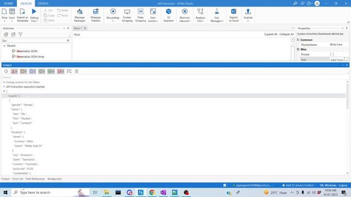Screen dimensions: 351x197
Task: Toggle trace messages filter in Output
Action: pyautogui.click(x=42, y=72)
